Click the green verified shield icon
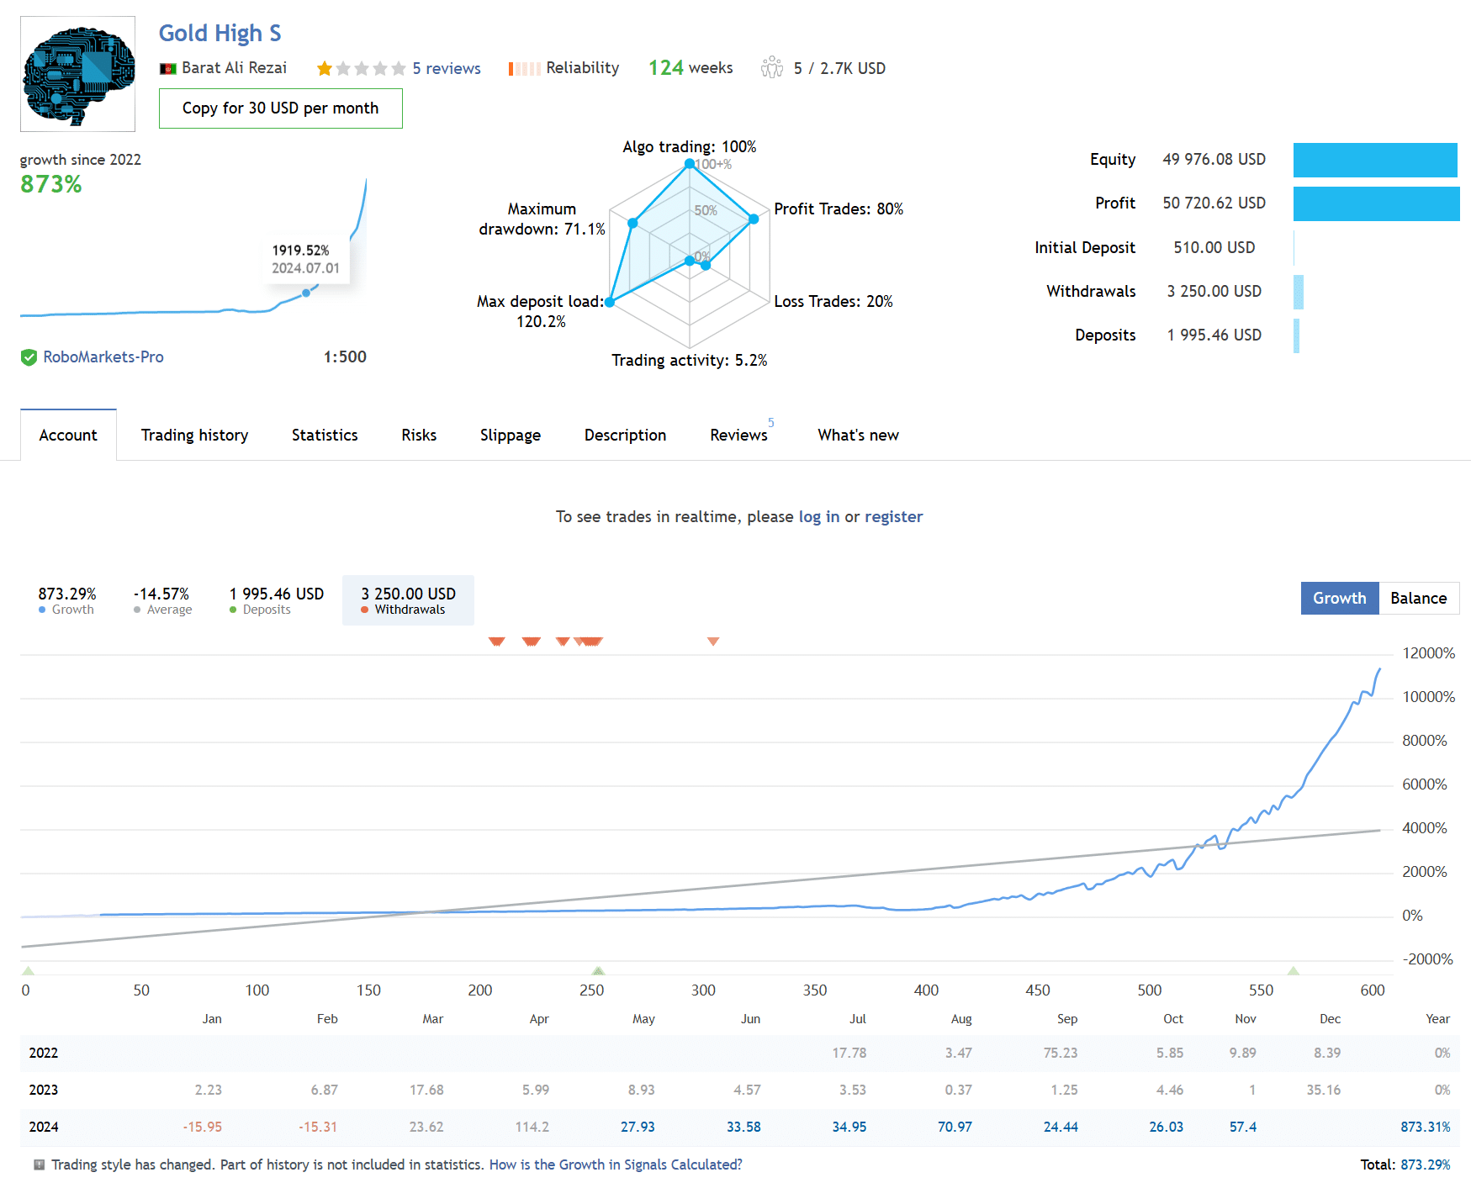 pyautogui.click(x=29, y=357)
